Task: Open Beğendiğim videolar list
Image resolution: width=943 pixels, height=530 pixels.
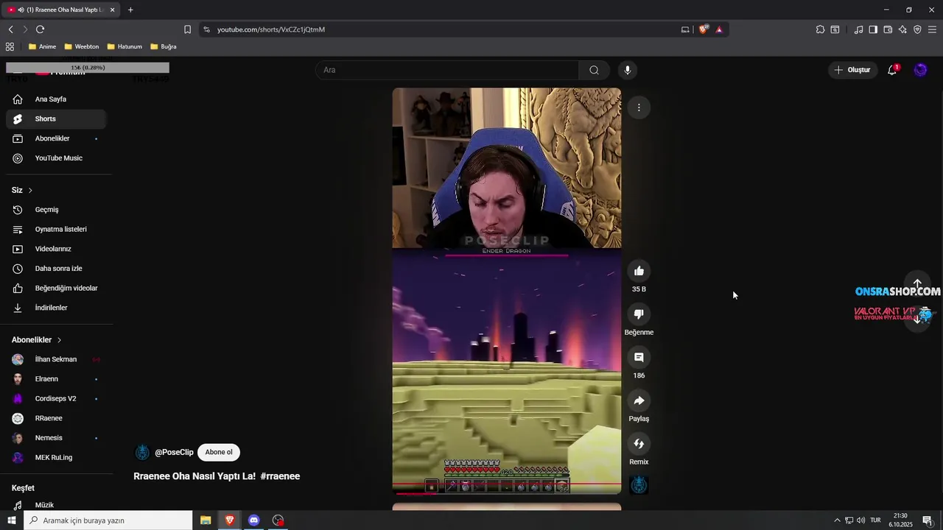Action: click(x=56, y=288)
